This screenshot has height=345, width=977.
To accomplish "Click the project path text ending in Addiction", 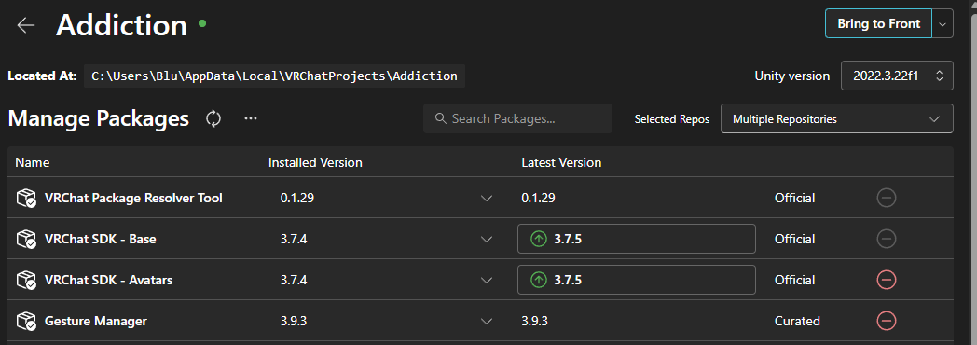I will pos(274,76).
